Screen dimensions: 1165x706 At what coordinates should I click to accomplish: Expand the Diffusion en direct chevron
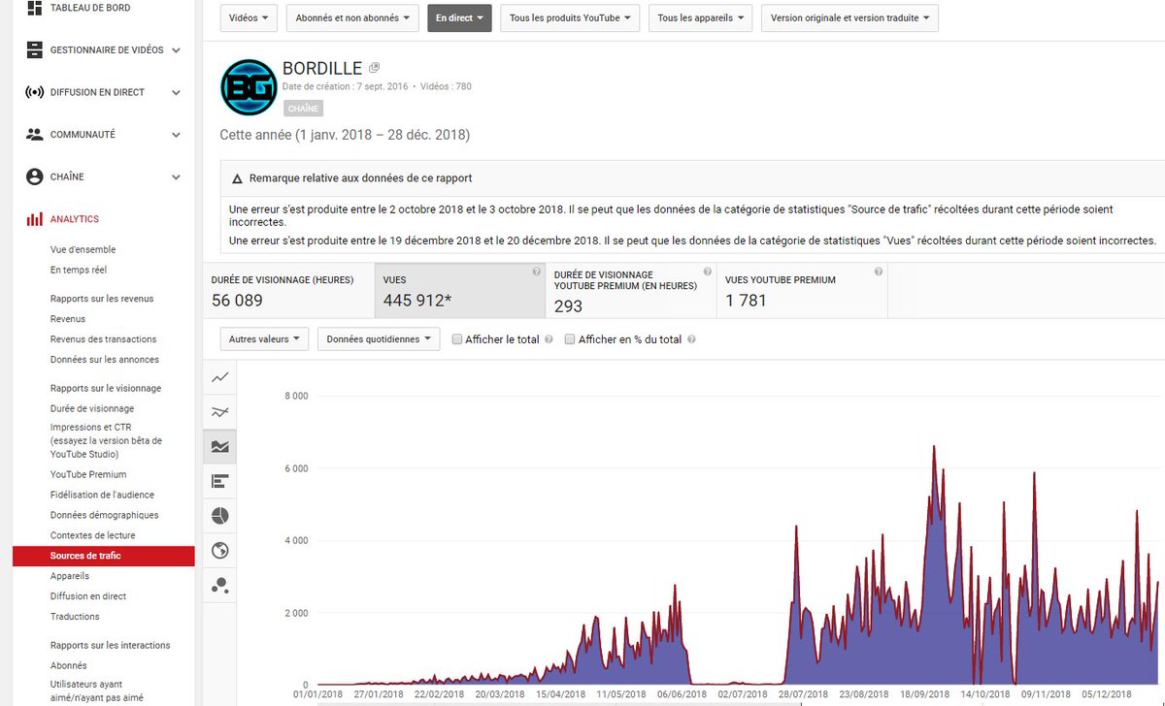coord(176,93)
